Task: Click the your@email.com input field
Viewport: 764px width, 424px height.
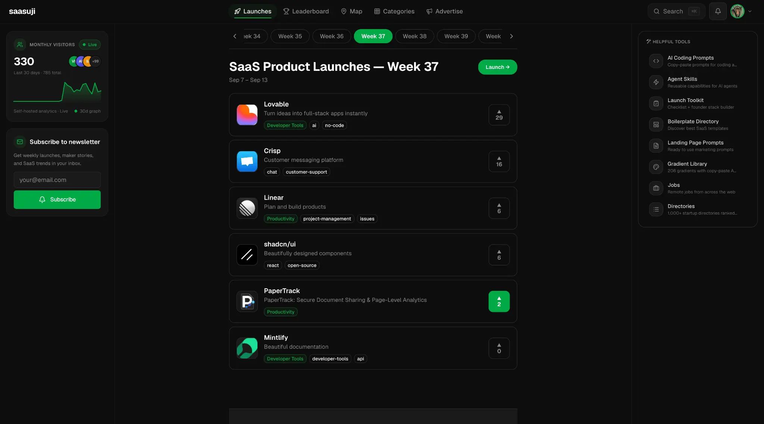Action: (x=57, y=180)
